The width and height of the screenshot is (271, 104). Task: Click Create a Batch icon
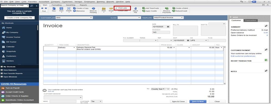click(x=174, y=8)
